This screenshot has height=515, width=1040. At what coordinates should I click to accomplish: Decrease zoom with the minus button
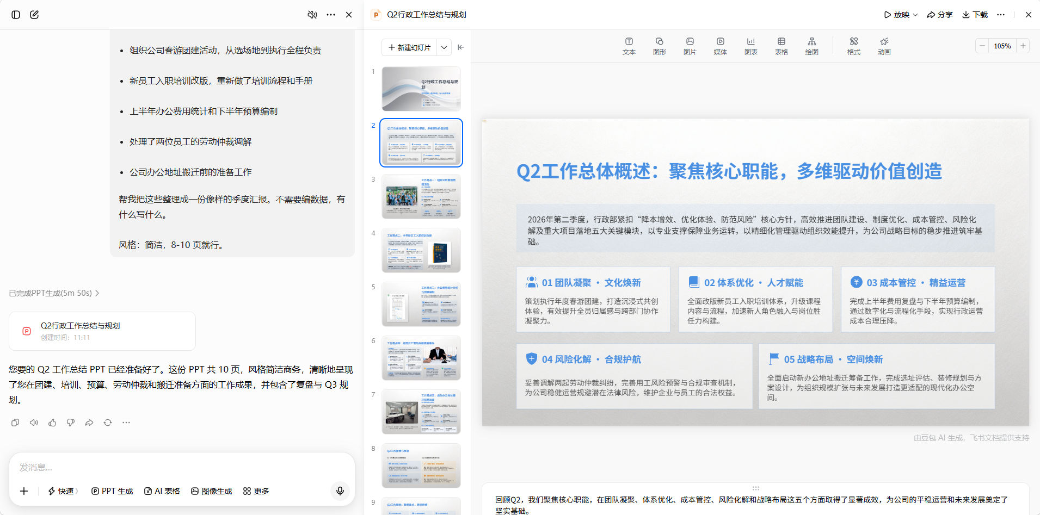[x=982, y=46]
